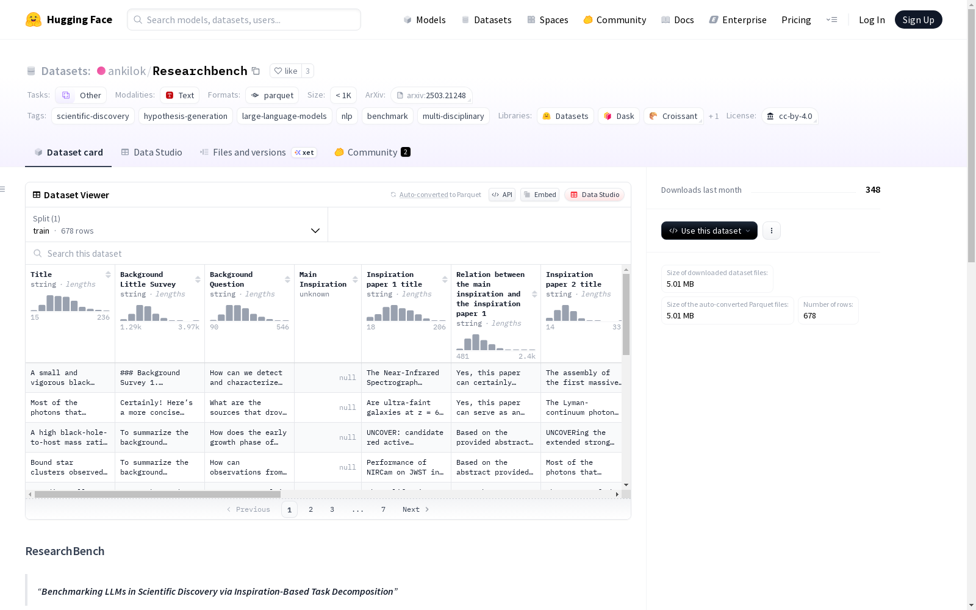Viewport: 976px width, 610px height.
Task: Click the < 1K size tag
Action: 343,95
